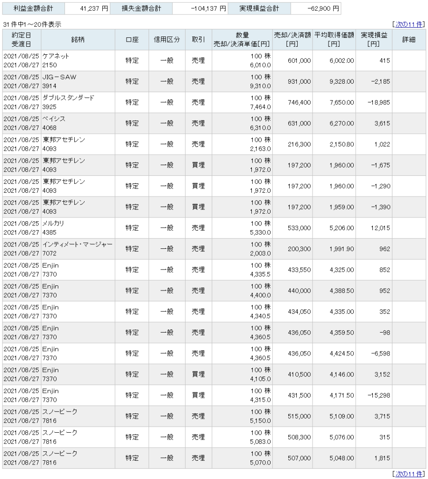Click stock code 2150
The height and width of the screenshot is (479, 428).
50,65
